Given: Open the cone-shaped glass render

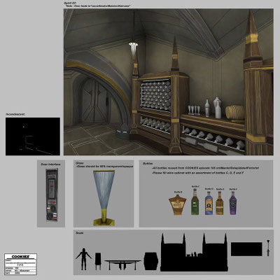Looking at the screenshot, I should click(104, 198).
